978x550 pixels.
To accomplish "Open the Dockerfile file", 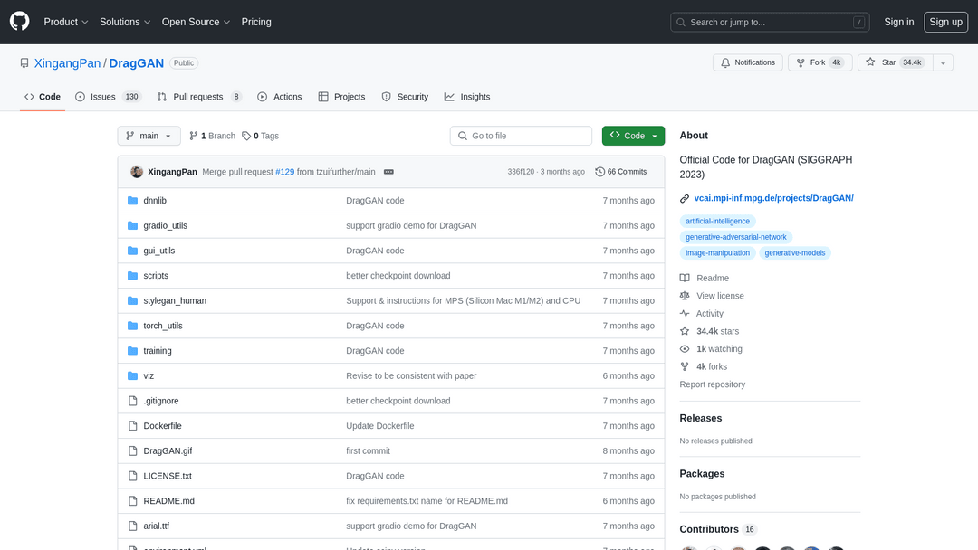I will click(x=162, y=425).
